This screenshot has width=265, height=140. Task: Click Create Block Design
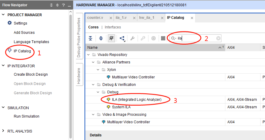(31, 74)
